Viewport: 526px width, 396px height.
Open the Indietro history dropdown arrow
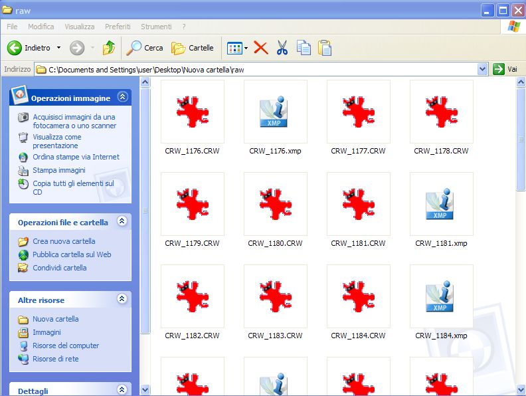click(x=58, y=48)
